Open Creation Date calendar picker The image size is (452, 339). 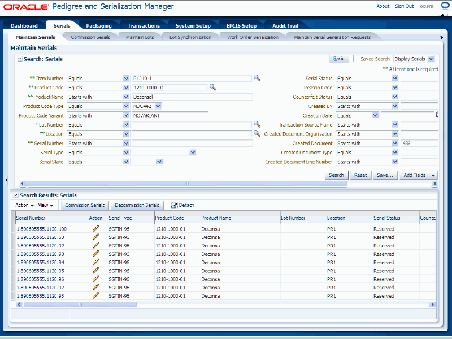pos(437,115)
